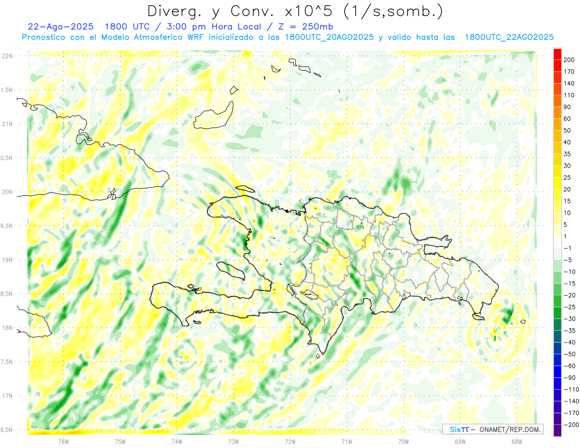Select the 20N latitude axis label

(7, 192)
